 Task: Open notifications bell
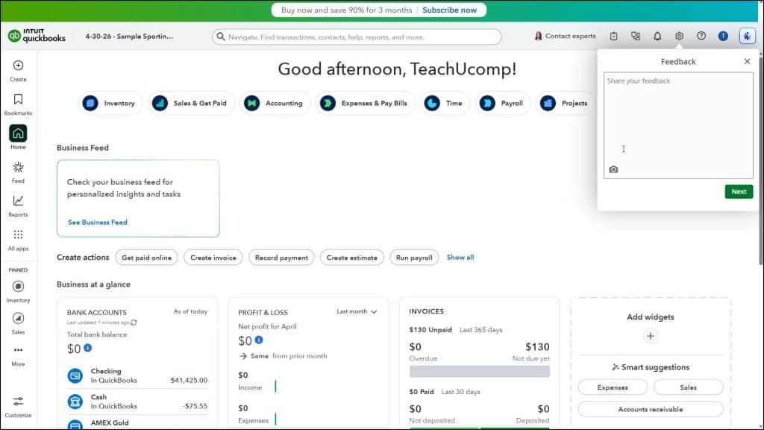[x=657, y=36]
